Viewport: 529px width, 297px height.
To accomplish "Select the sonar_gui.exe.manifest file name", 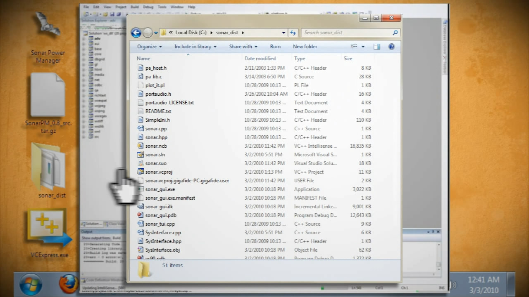I will pyautogui.click(x=170, y=198).
